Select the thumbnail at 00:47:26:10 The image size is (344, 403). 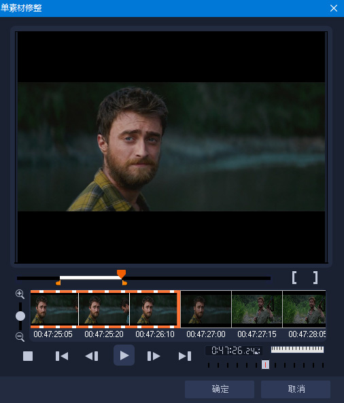tap(154, 309)
